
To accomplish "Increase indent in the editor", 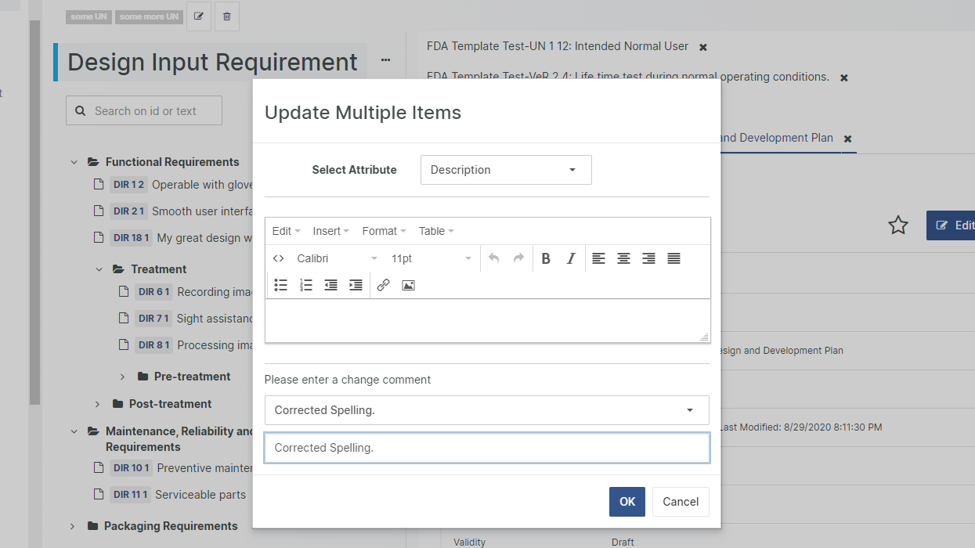I will click(x=356, y=285).
